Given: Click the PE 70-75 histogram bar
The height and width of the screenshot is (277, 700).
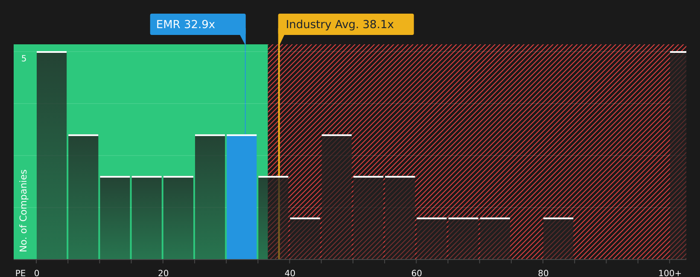Looking at the screenshot, I should coord(495,239).
